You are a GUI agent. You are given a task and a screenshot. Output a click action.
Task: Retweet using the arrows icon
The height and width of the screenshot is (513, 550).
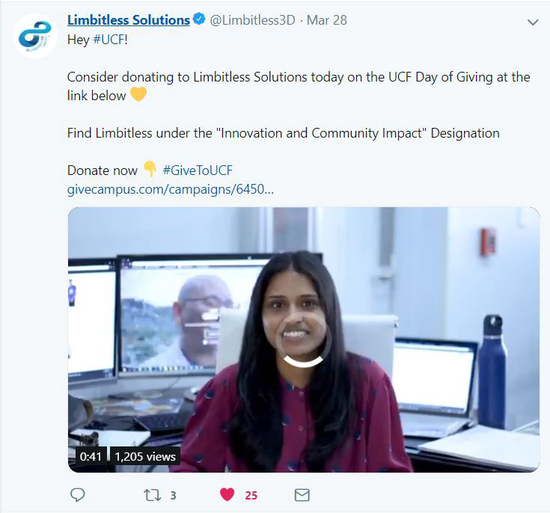click(153, 495)
